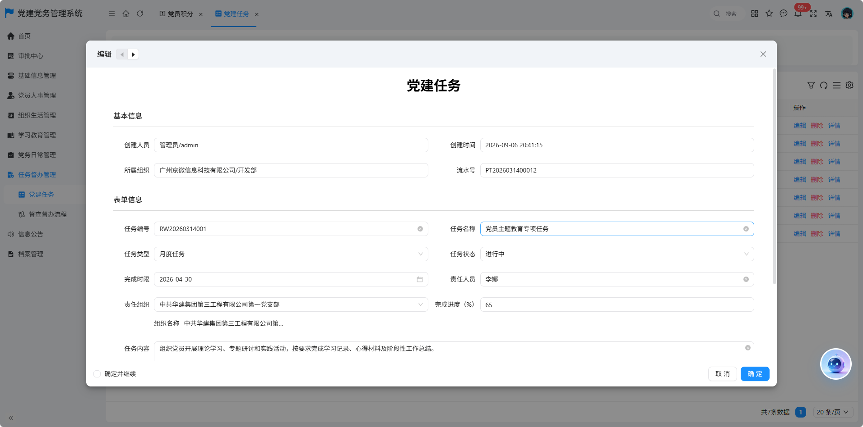Click the 完成进度 input field

click(x=617, y=304)
